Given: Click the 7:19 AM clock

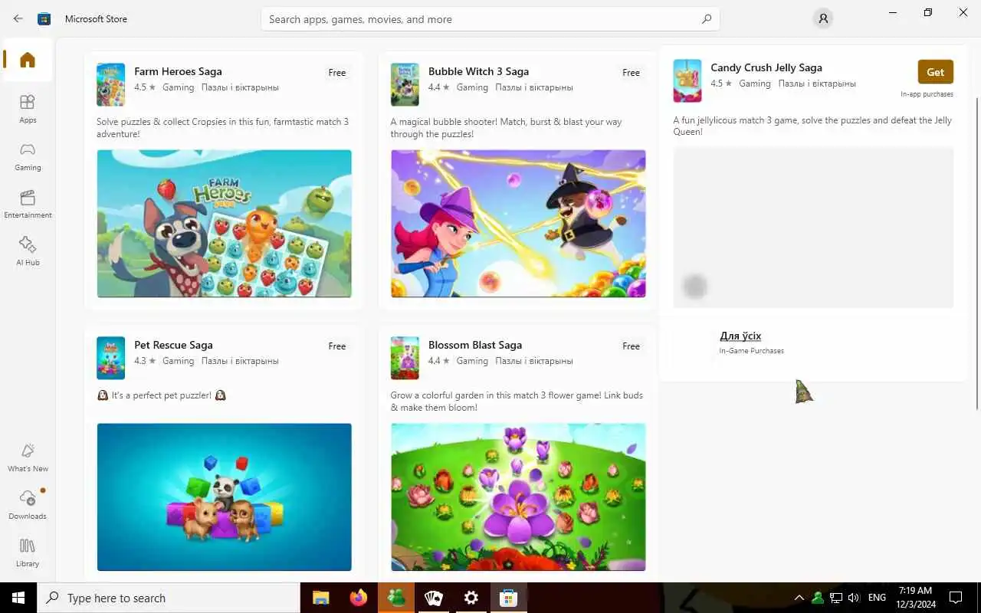Looking at the screenshot, I should point(915,591).
